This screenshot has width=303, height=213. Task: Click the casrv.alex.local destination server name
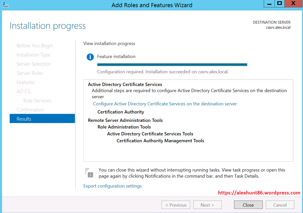(x=278, y=27)
